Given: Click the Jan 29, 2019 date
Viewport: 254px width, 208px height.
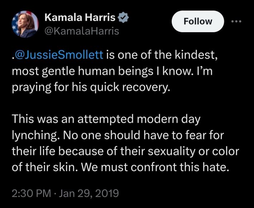Looking at the screenshot, I should (89, 193).
